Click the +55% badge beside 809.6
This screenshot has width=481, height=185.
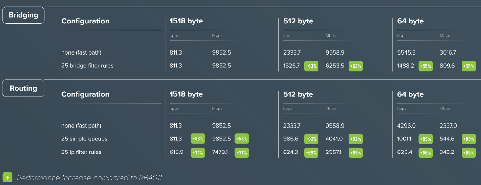click(469, 66)
